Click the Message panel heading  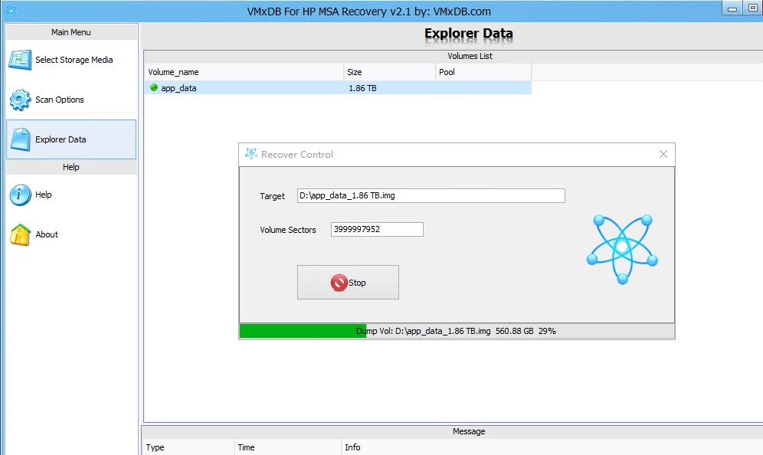pyautogui.click(x=469, y=431)
